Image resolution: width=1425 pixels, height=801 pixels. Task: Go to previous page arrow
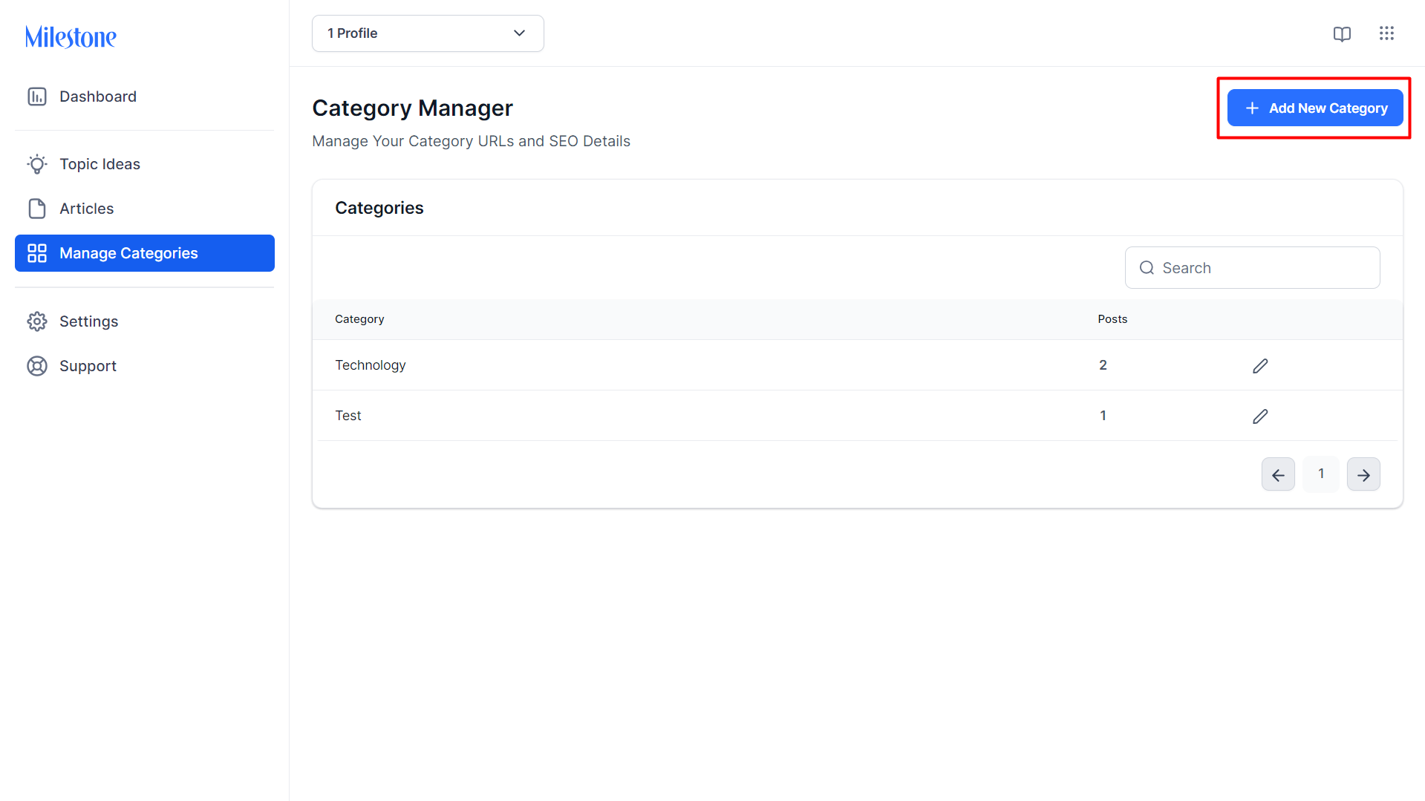pos(1278,474)
